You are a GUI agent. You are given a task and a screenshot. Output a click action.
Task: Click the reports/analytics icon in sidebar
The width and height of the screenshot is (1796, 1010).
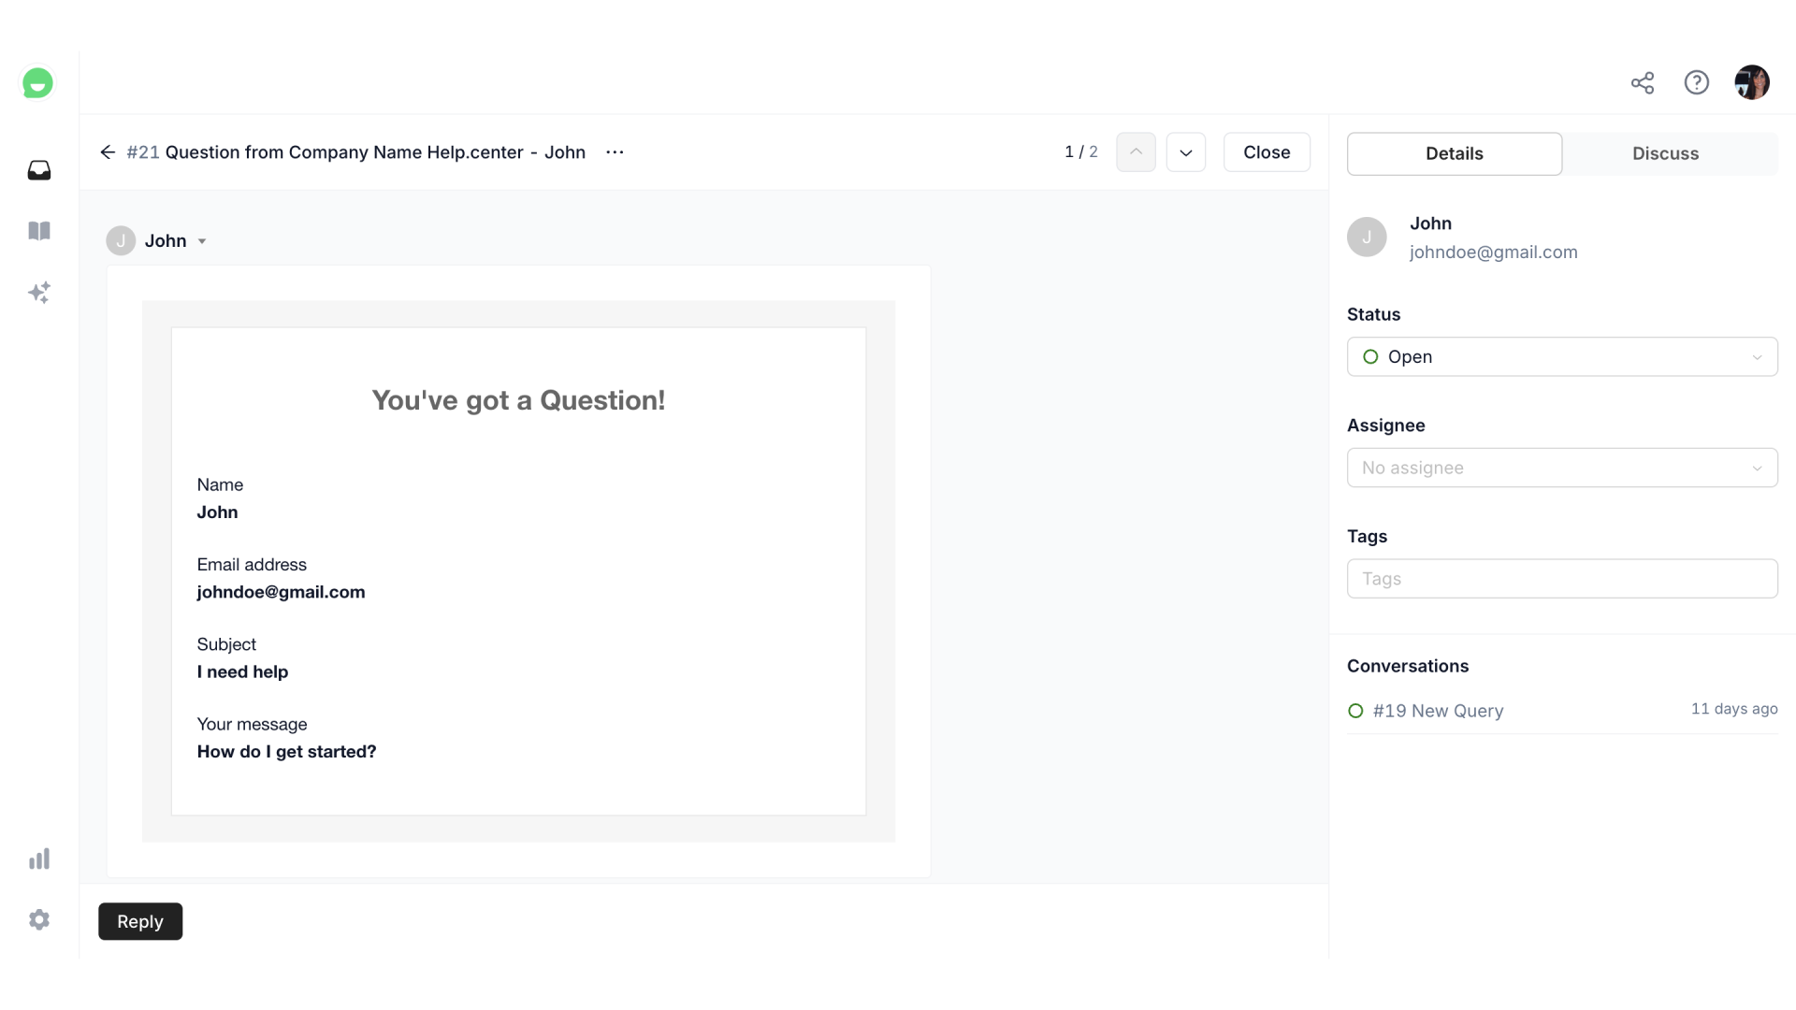(x=39, y=859)
